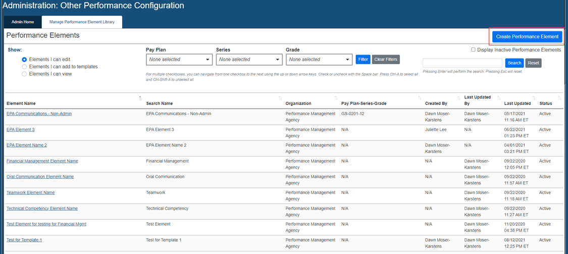Open the EPA Element Name 2 link
This screenshot has height=254, width=568.
pyautogui.click(x=27, y=145)
